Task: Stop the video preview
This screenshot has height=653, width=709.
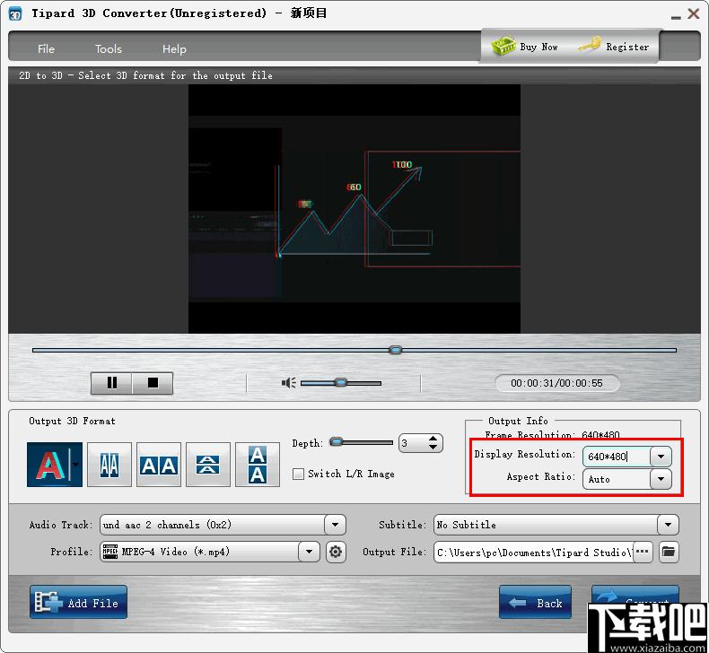Action: click(x=153, y=383)
